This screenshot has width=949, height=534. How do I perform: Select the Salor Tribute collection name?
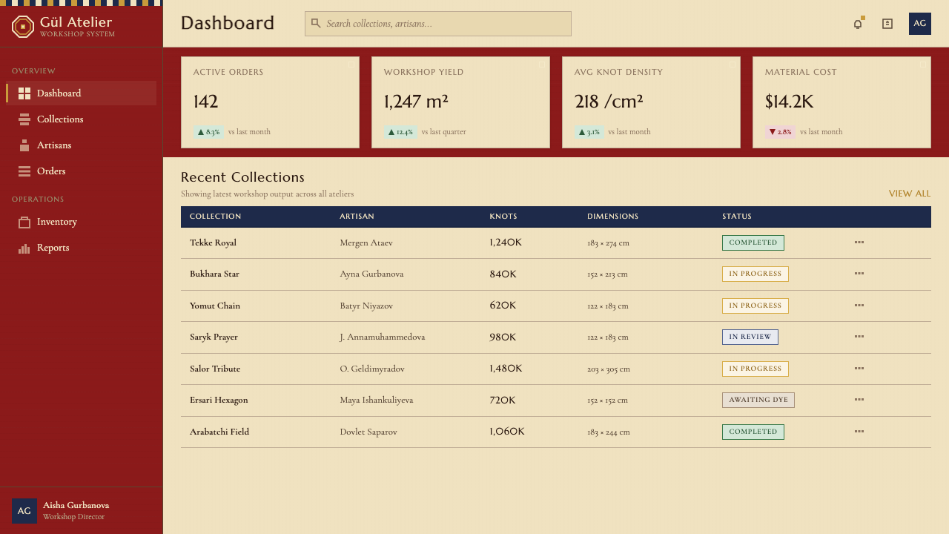click(x=215, y=369)
